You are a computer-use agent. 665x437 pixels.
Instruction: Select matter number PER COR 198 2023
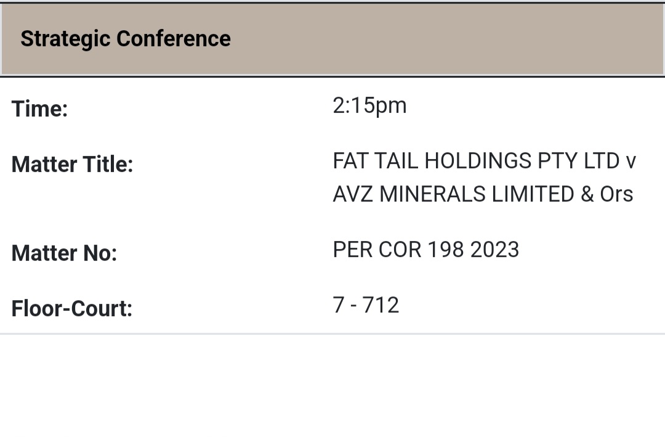pos(425,250)
